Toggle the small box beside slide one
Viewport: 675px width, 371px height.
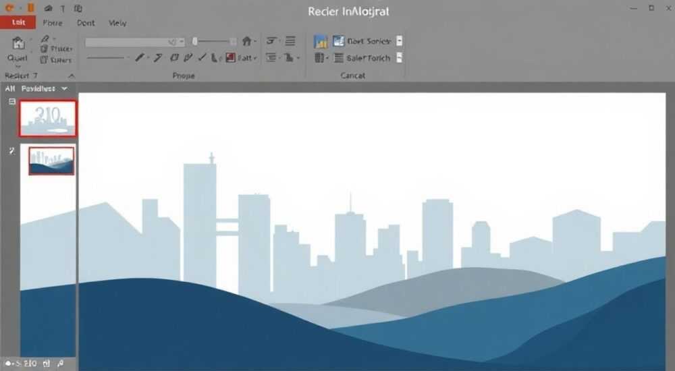[12, 102]
